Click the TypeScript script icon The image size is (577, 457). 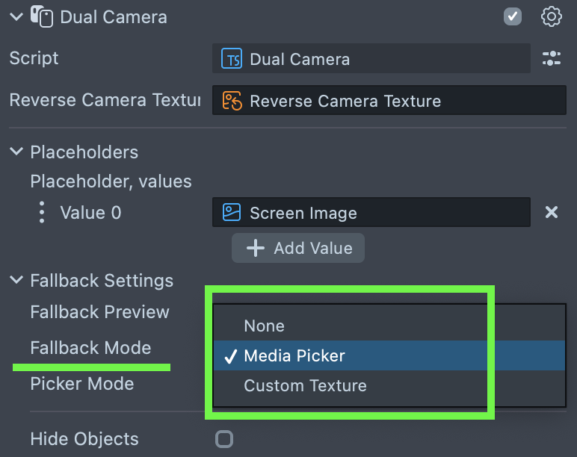click(x=231, y=59)
